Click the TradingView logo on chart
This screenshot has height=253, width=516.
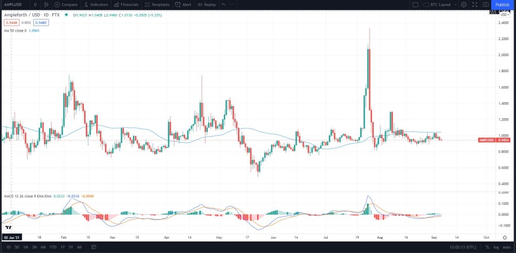click(9, 228)
